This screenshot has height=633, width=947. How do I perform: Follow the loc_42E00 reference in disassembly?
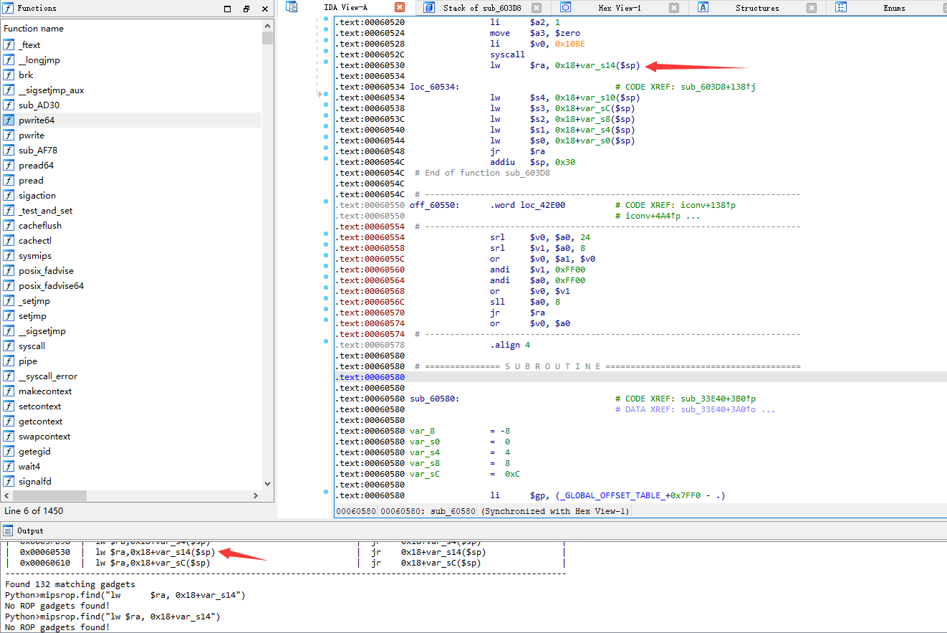[542, 205]
